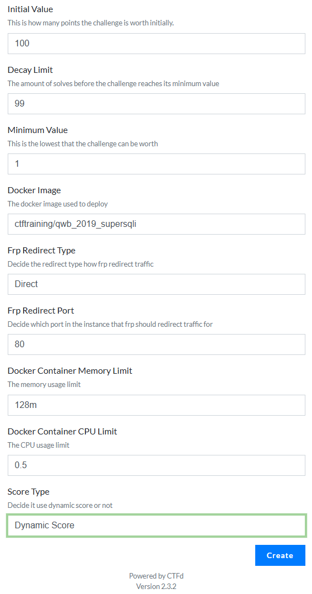
Task: Open the Frp Redirect Type dropdown
Action: click(x=156, y=284)
